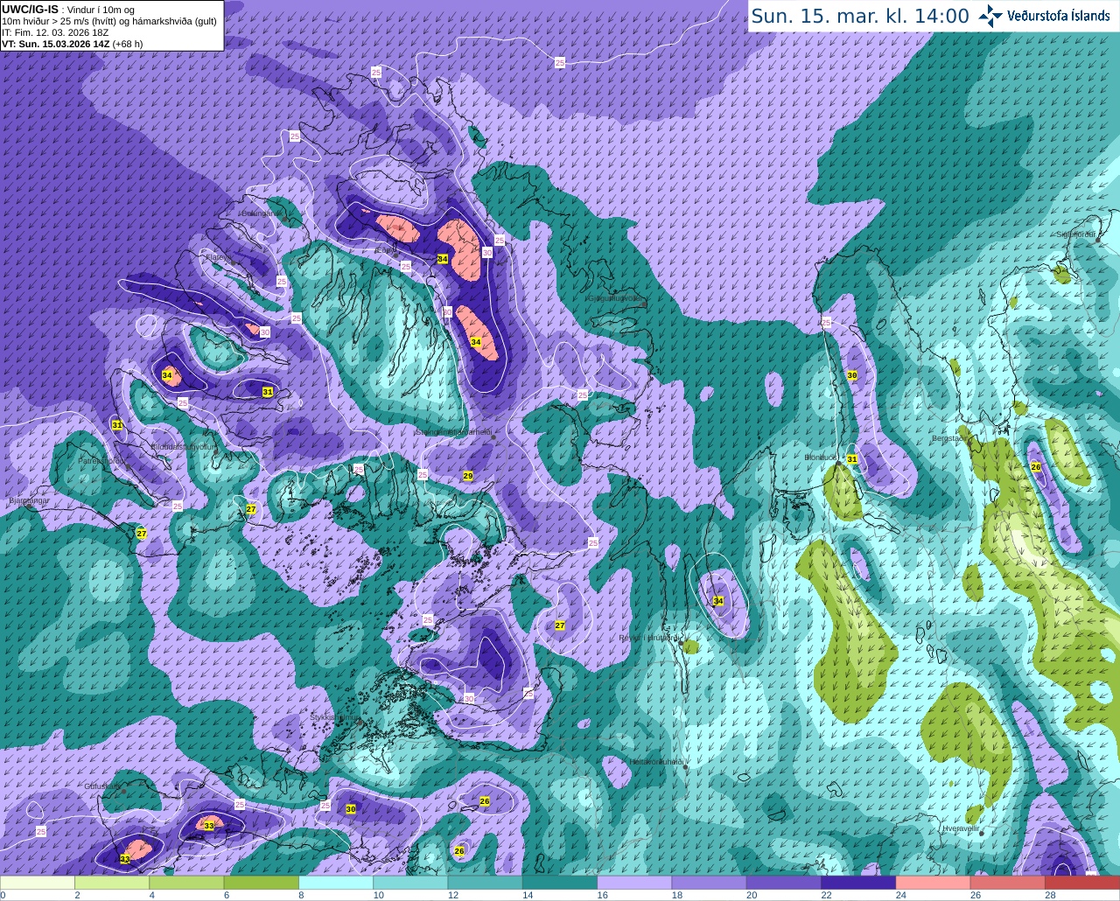Click the Reykir í Hrútafirði station label
The width and height of the screenshot is (1120, 901).
point(648,638)
